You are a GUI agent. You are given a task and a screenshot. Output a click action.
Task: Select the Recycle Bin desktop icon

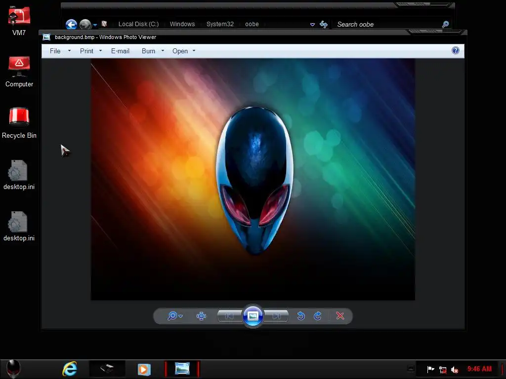(19, 123)
